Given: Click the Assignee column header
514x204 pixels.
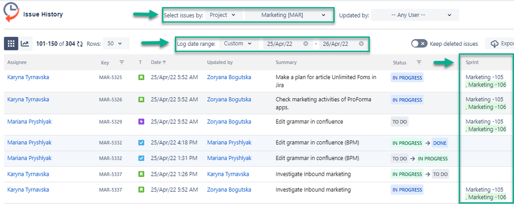Looking at the screenshot, I should [x=17, y=62].
